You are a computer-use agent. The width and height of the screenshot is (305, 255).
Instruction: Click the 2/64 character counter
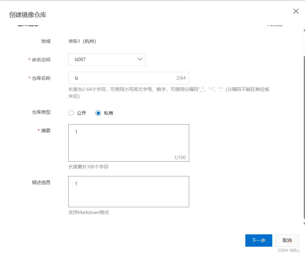tap(181, 78)
